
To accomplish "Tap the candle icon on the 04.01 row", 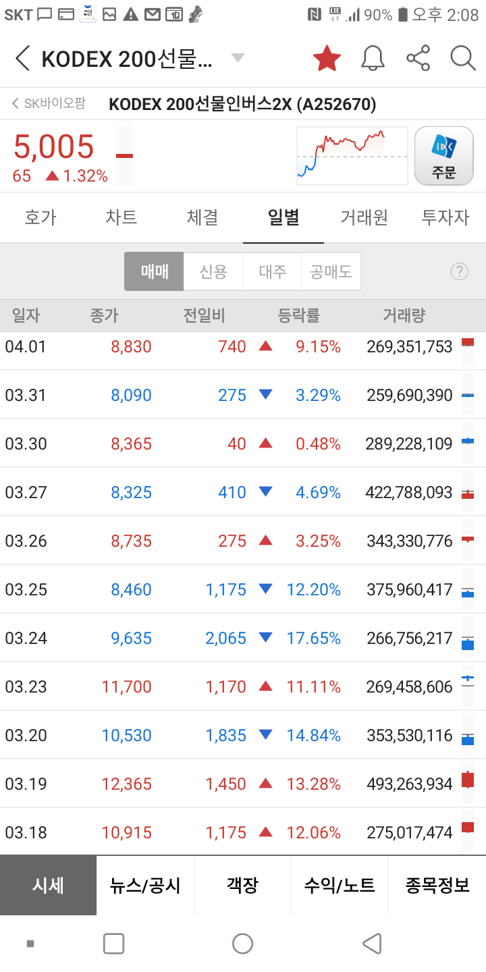I will tap(468, 346).
